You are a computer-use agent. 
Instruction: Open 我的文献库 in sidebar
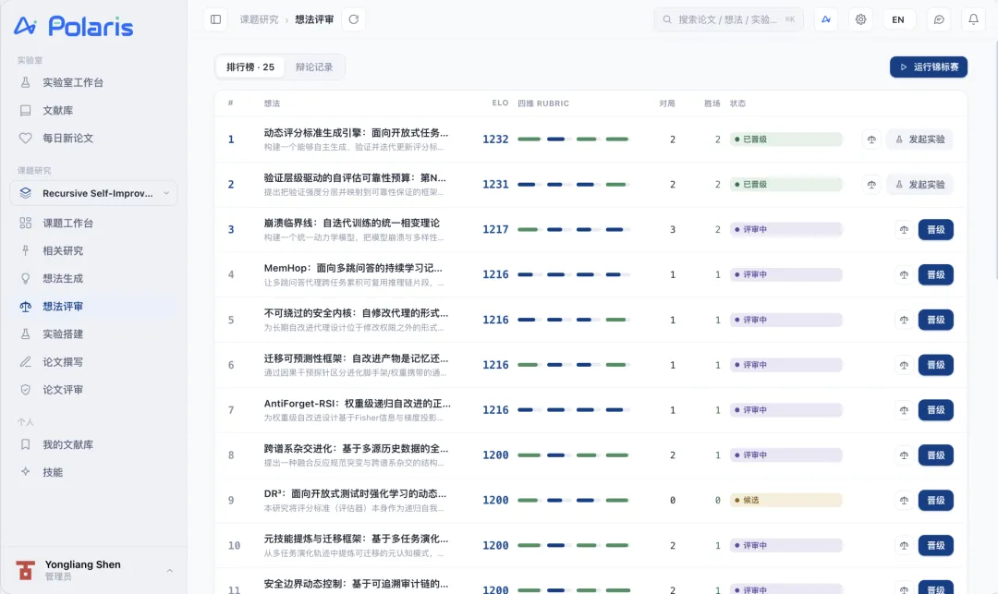click(93, 444)
